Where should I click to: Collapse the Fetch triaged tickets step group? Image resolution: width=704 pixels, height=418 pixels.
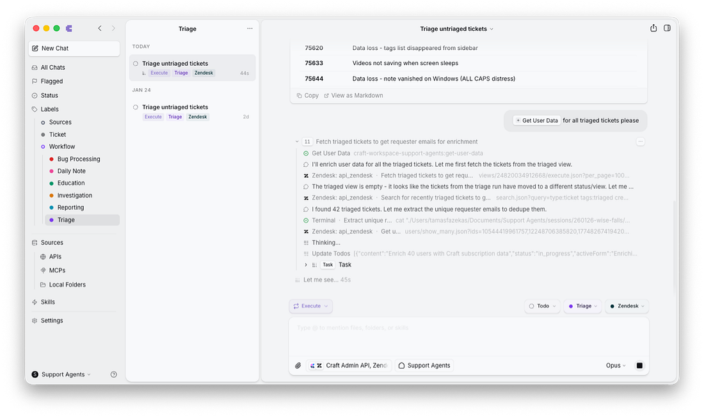tap(297, 142)
